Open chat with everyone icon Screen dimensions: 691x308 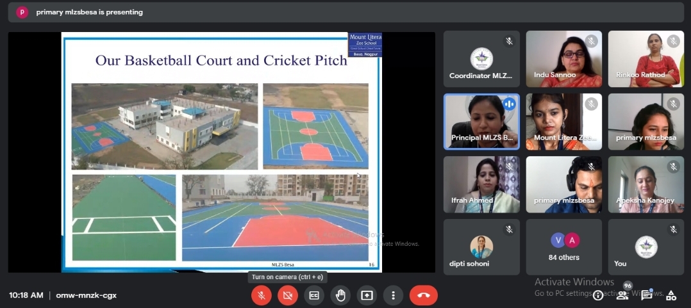(647, 295)
